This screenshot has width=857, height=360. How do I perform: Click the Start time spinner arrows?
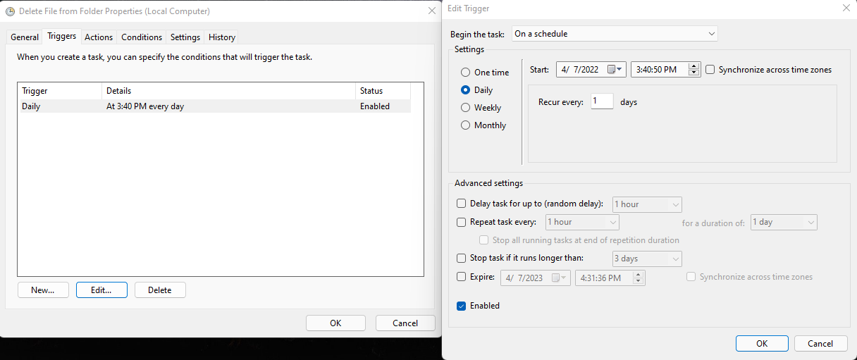point(693,70)
